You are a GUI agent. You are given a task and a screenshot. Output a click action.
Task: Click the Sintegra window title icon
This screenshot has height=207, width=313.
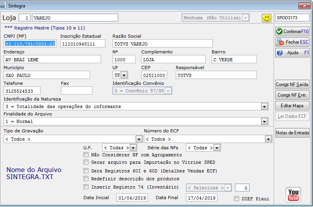click(x=3, y=5)
